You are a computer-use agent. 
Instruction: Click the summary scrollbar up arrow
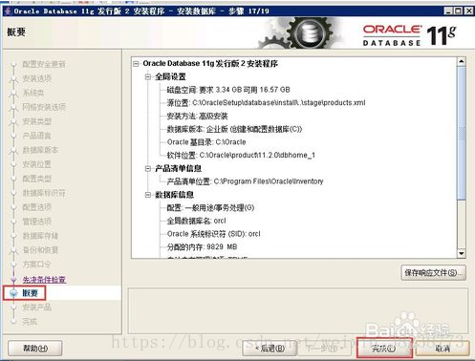[x=462, y=61]
